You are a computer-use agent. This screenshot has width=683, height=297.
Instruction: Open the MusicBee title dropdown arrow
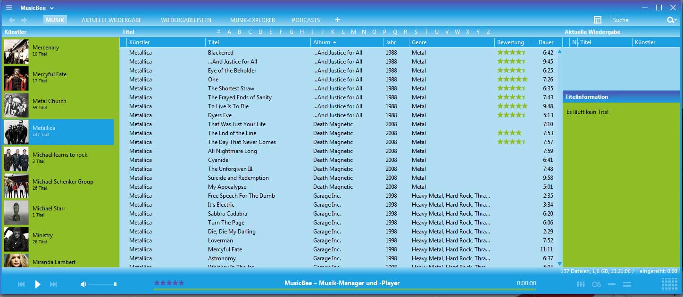click(52, 8)
